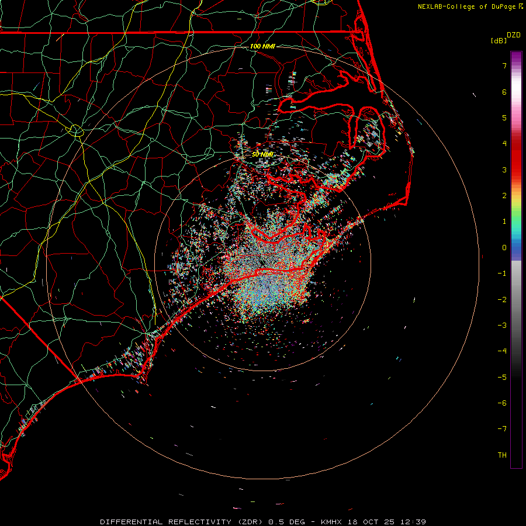Click the 3 value on the color scale
This screenshot has height=526, width=526.
tap(504, 169)
